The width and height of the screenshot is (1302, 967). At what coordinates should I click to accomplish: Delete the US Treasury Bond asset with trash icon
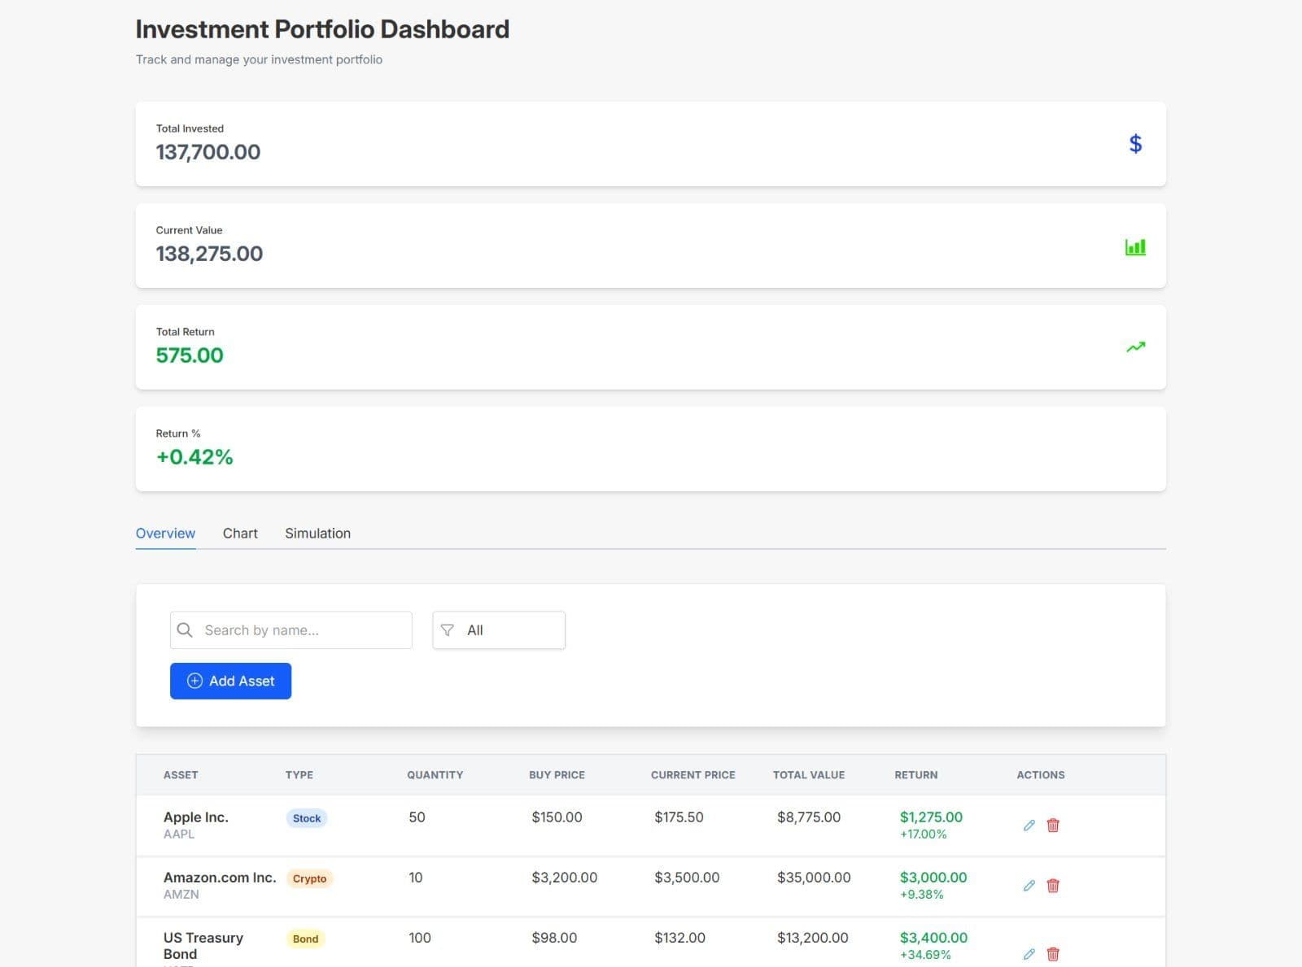click(x=1053, y=954)
